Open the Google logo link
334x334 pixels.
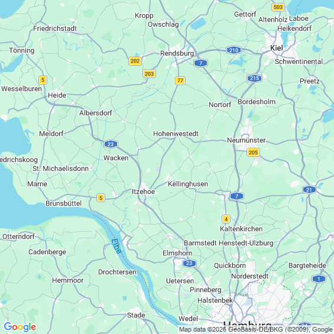(x=20, y=327)
